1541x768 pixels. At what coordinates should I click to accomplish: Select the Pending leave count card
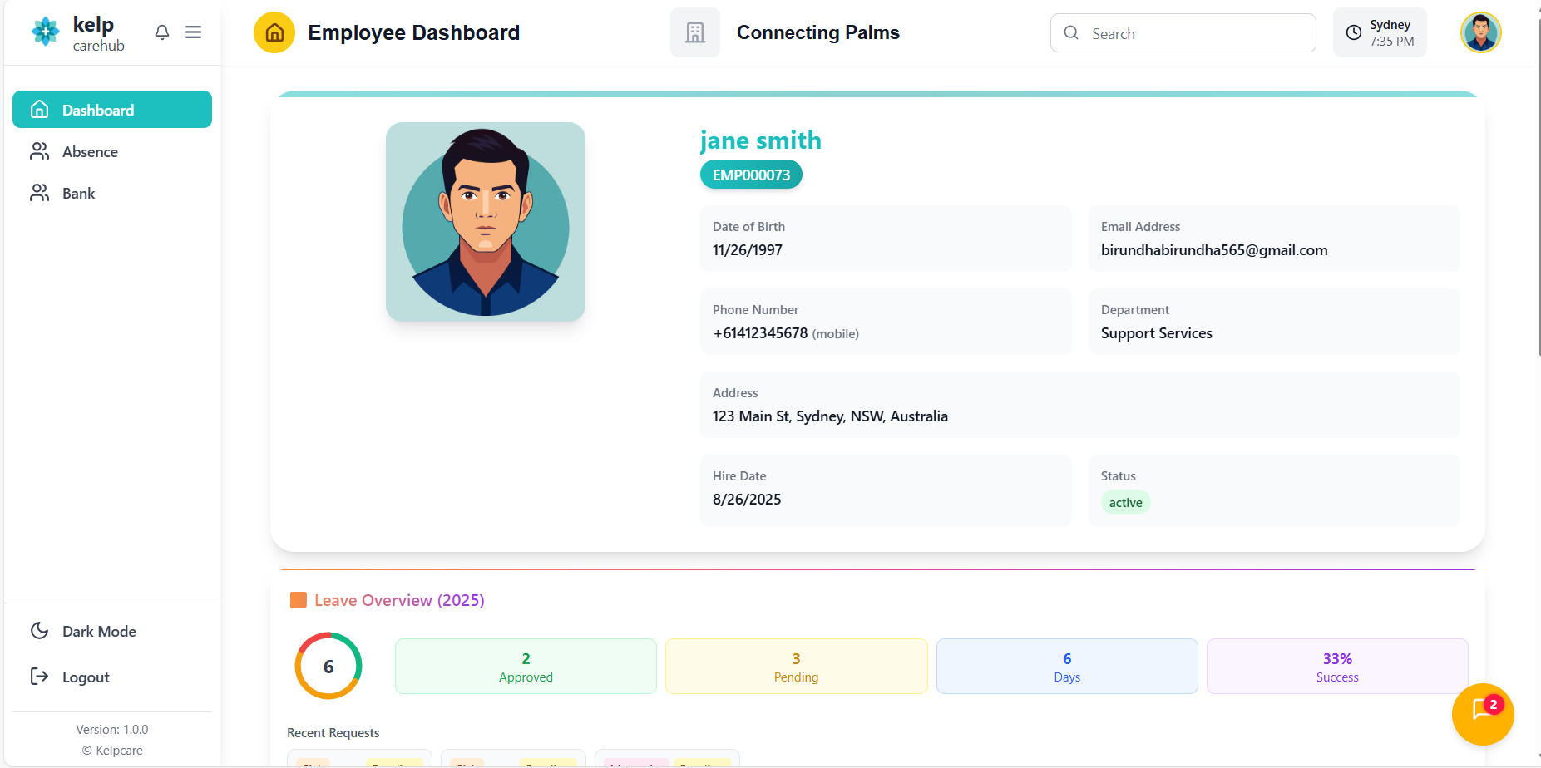796,667
